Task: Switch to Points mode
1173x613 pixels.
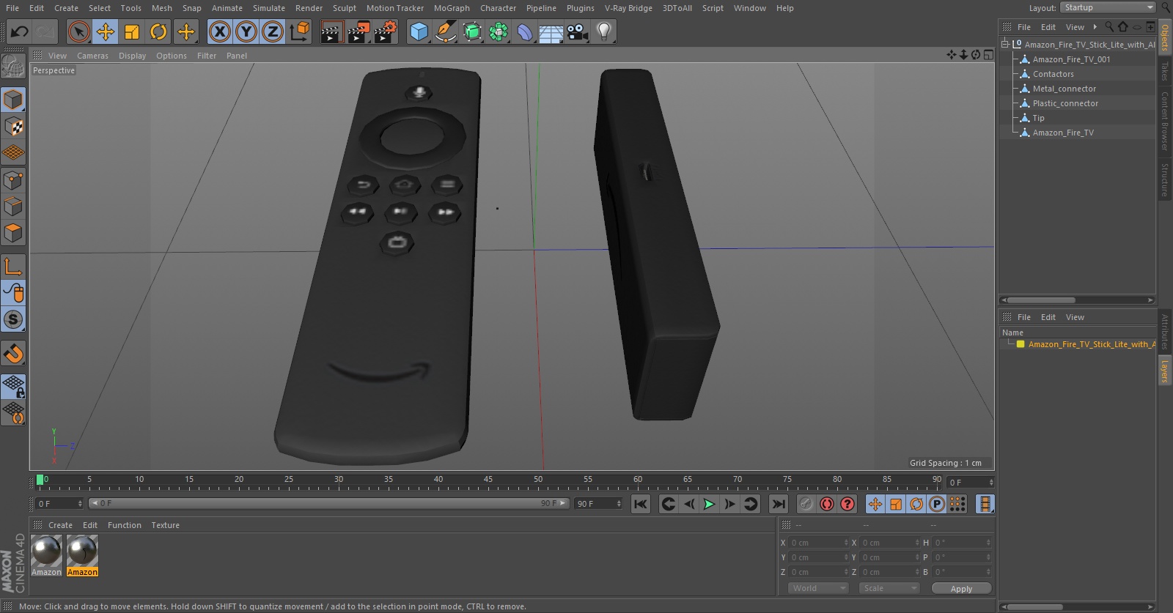Action: (13, 180)
